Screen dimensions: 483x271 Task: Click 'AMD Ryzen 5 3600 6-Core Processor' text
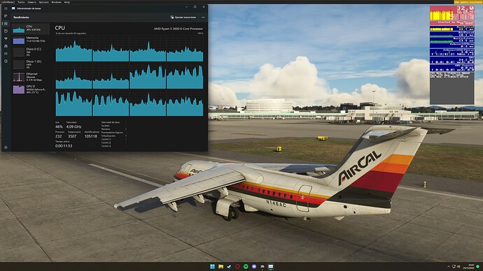coord(178,29)
